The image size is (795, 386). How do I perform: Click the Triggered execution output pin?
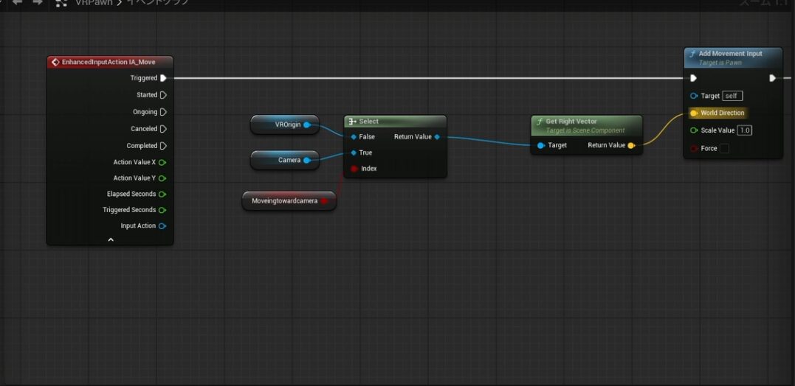click(x=163, y=78)
